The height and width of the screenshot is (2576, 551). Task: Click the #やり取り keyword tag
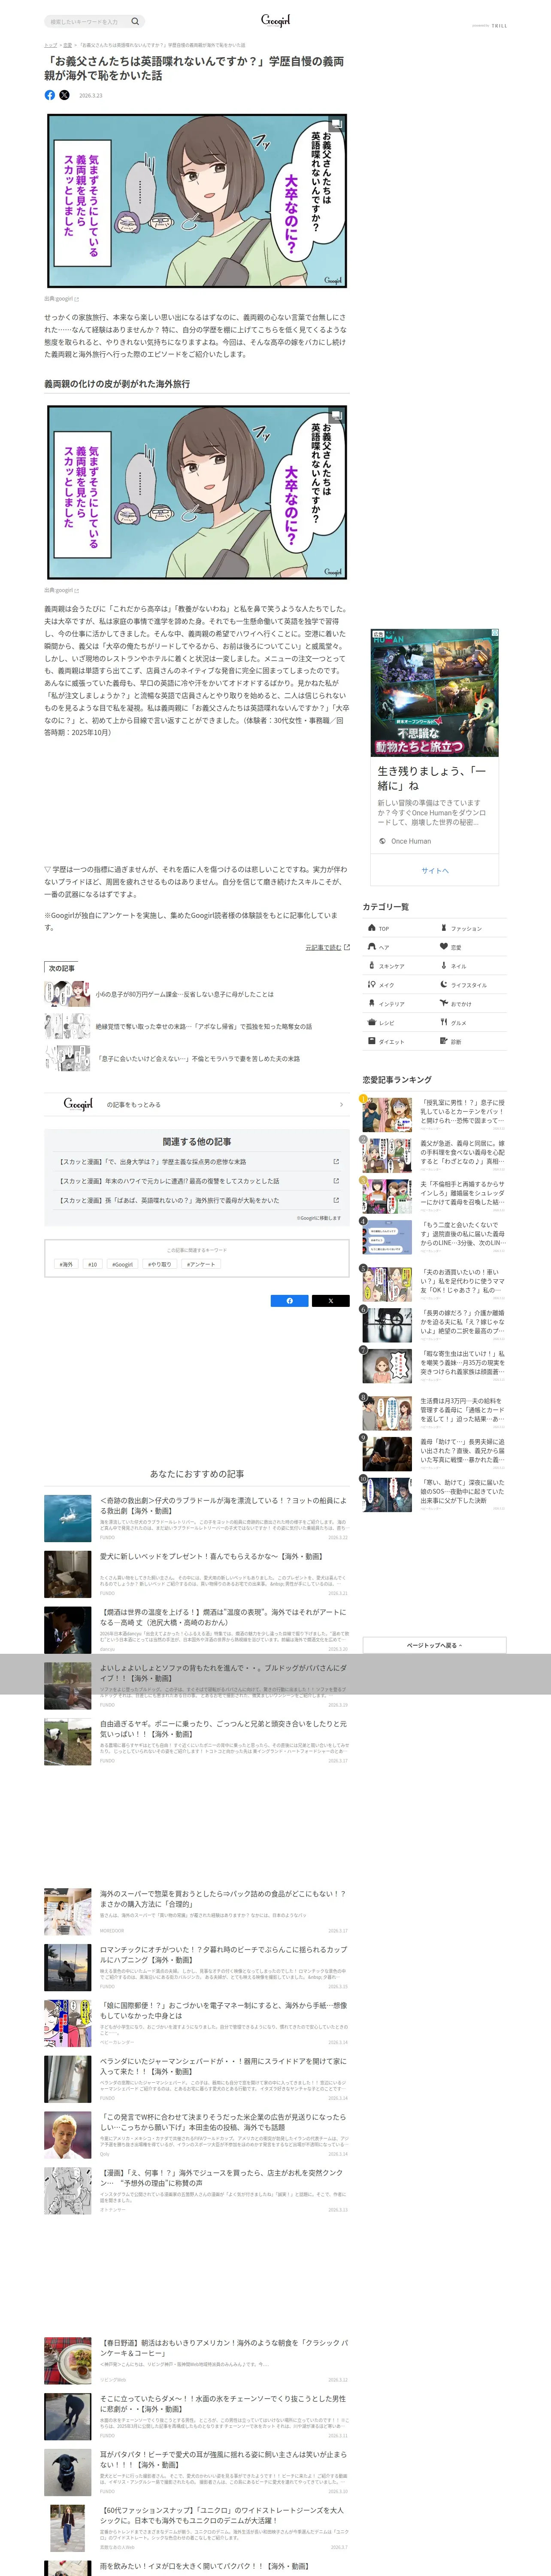click(159, 1264)
